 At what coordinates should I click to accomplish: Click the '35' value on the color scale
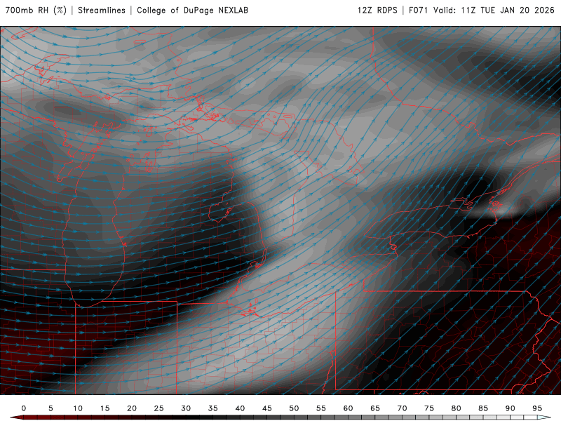(x=213, y=408)
